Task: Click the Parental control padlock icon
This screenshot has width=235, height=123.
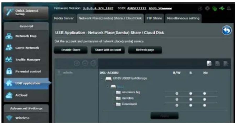Action: tap(9, 71)
